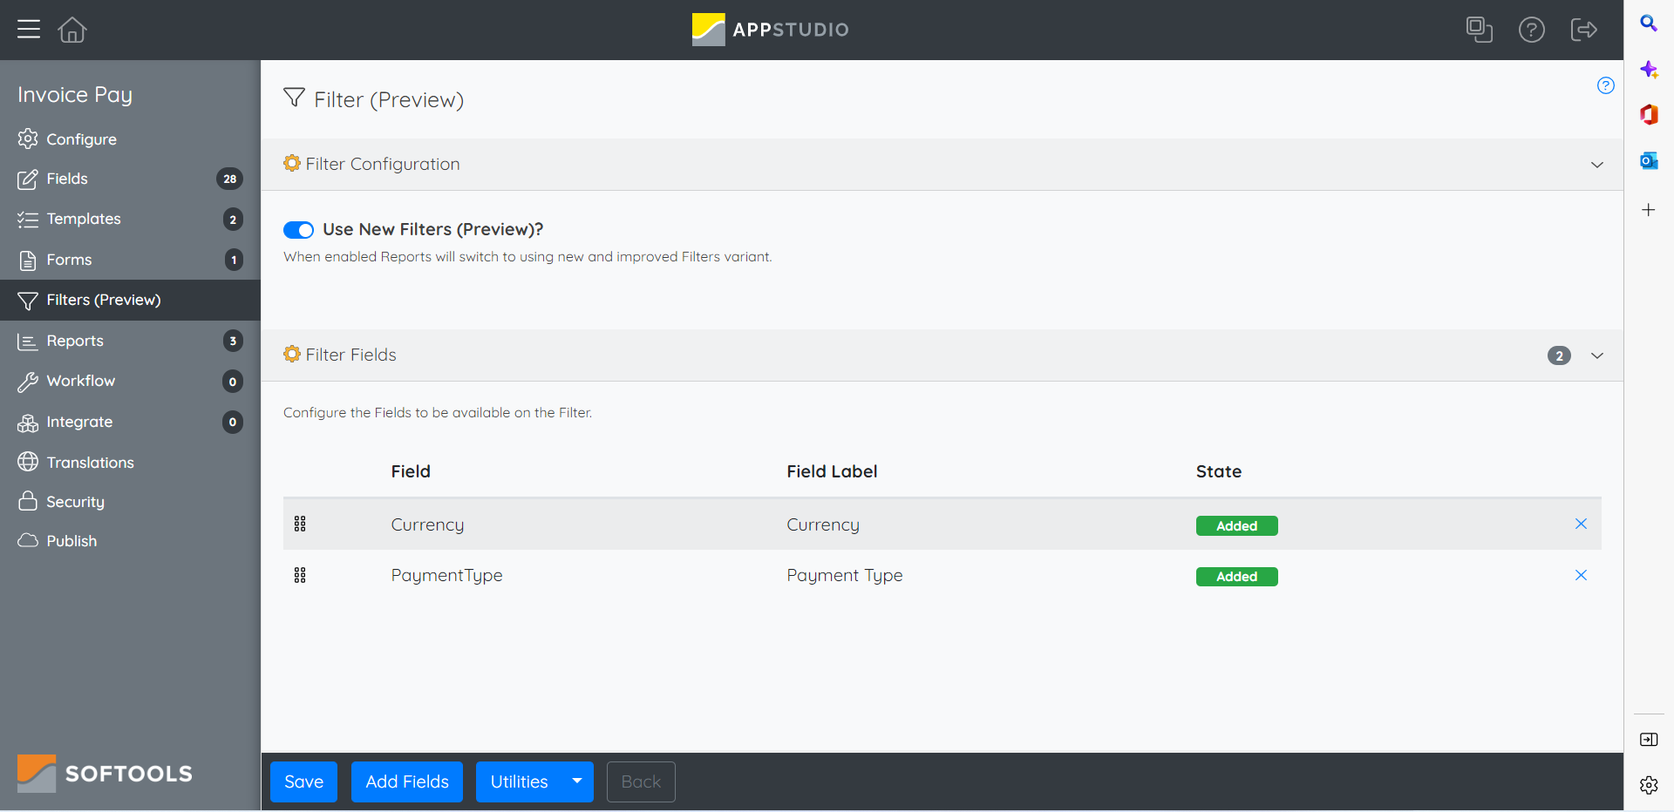Click the Save button
Viewport: 1674px width, 812px height.
pos(303,782)
